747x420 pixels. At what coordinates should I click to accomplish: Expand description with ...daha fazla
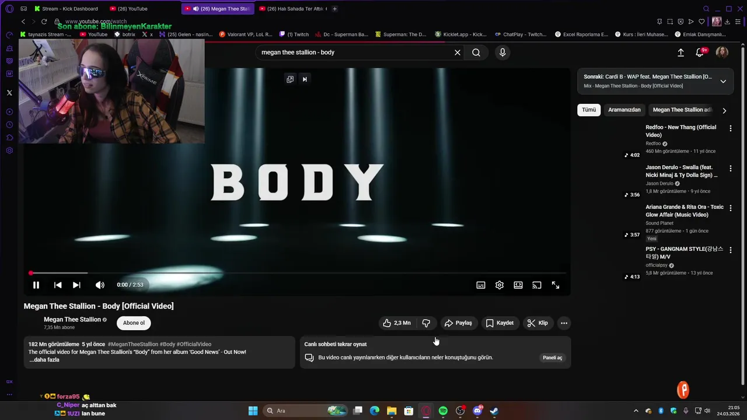point(44,360)
